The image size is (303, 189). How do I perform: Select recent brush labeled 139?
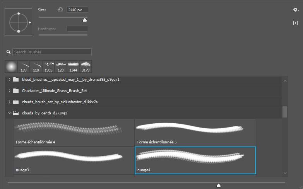click(24, 66)
